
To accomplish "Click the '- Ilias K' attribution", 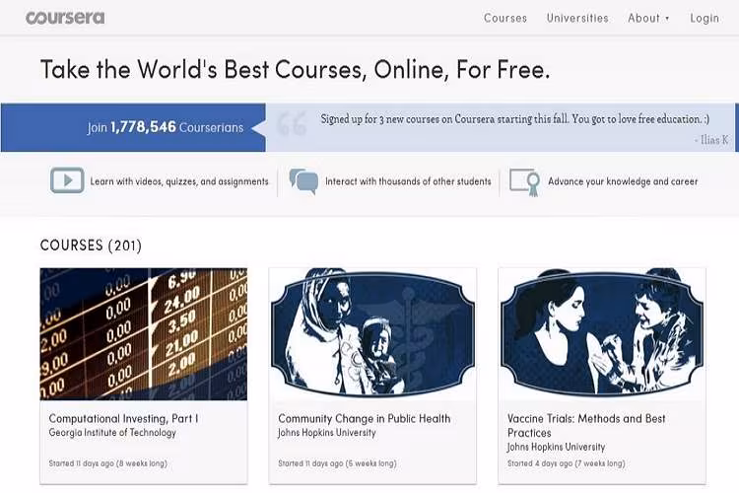I will (711, 140).
